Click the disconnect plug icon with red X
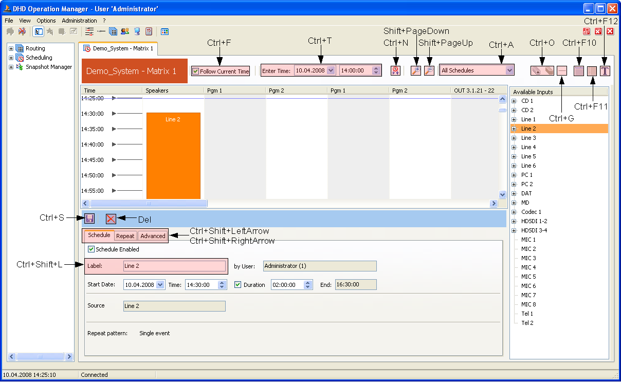This screenshot has height=382, width=621. pyautogui.click(x=22, y=31)
